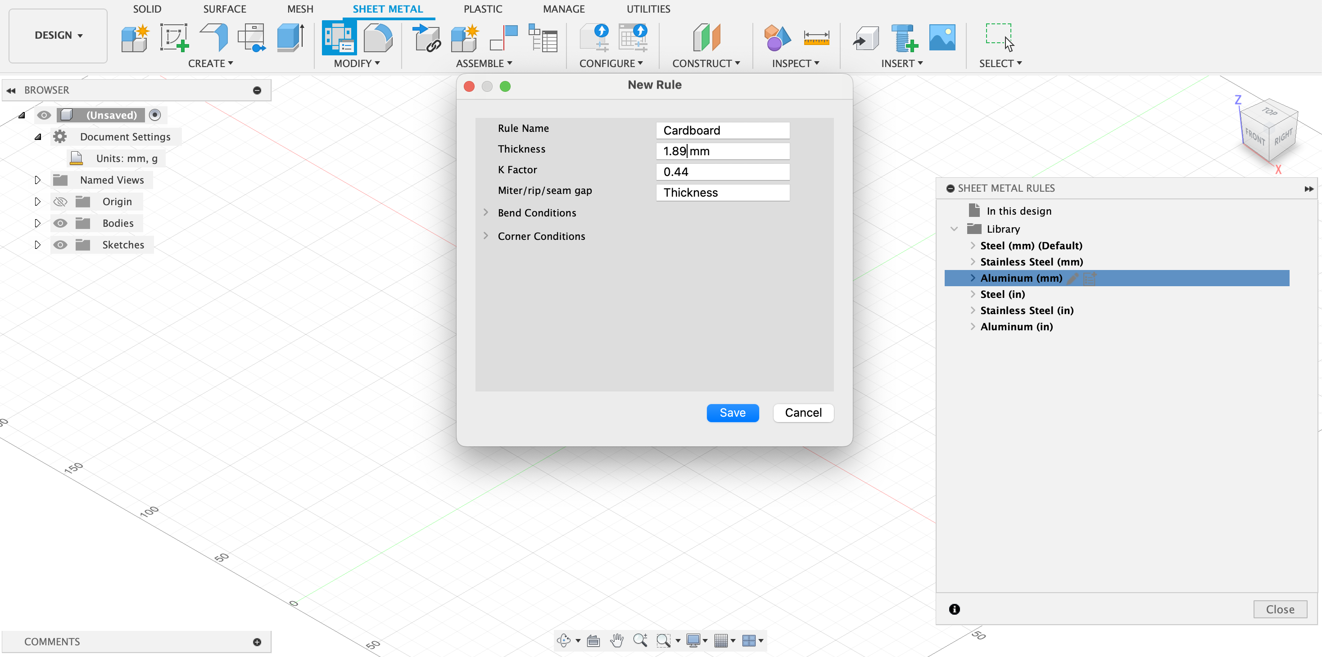Screen dimensions: 1322x657
Task: Select the Joint tool icon
Action: click(503, 38)
